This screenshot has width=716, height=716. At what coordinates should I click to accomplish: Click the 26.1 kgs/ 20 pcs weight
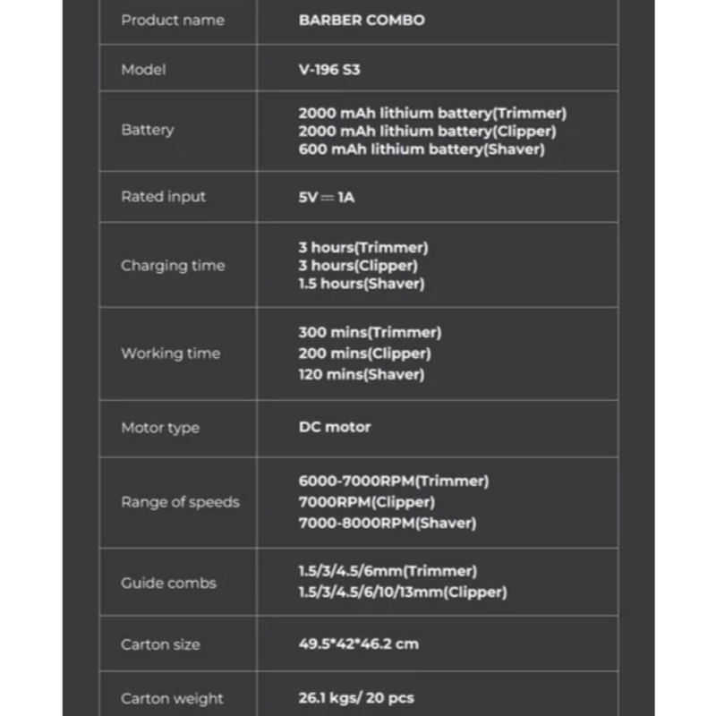click(356, 698)
